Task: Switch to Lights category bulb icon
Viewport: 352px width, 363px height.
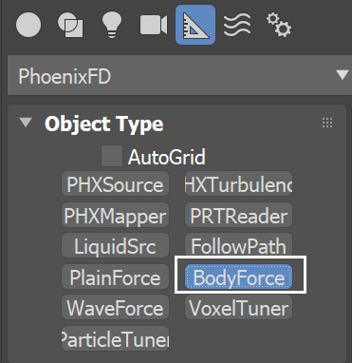Action: [x=112, y=25]
